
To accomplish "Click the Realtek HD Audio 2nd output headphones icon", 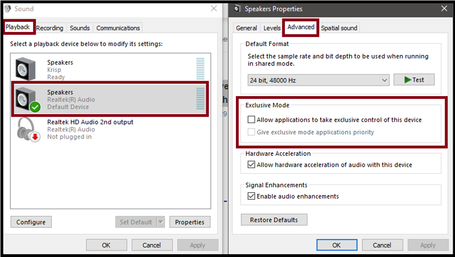I will click(28, 129).
